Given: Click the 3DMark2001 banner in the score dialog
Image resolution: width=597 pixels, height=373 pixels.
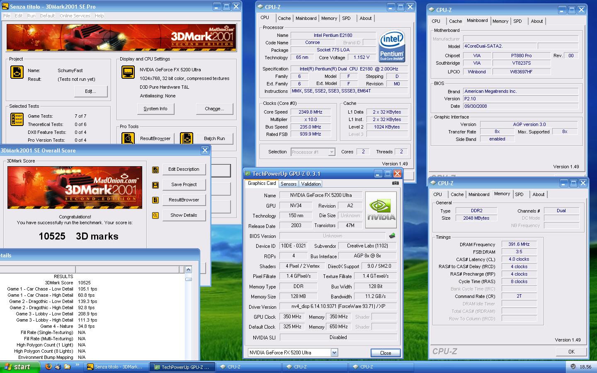Looking at the screenshot, I should tap(75, 187).
